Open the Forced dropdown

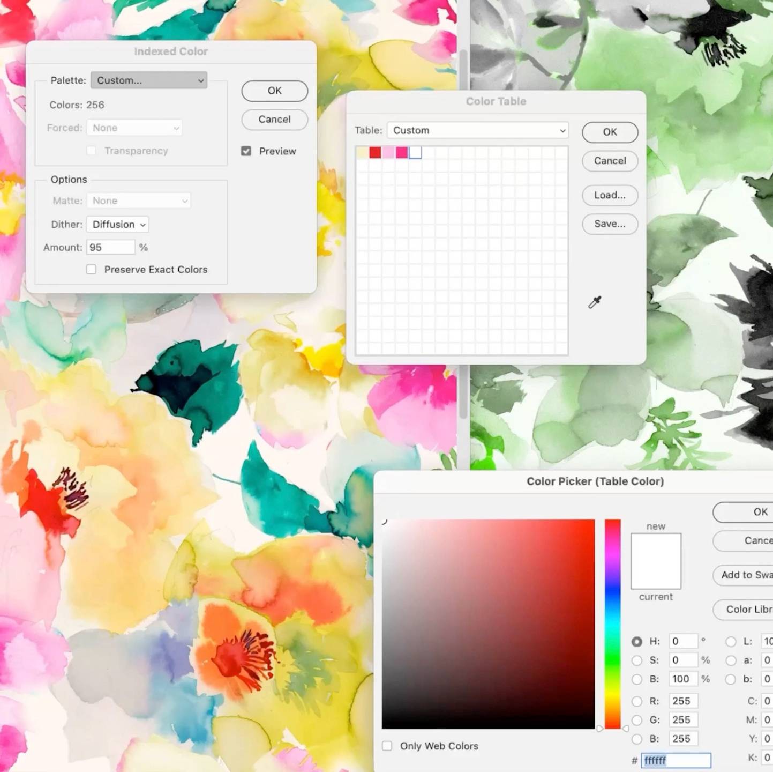tap(134, 128)
